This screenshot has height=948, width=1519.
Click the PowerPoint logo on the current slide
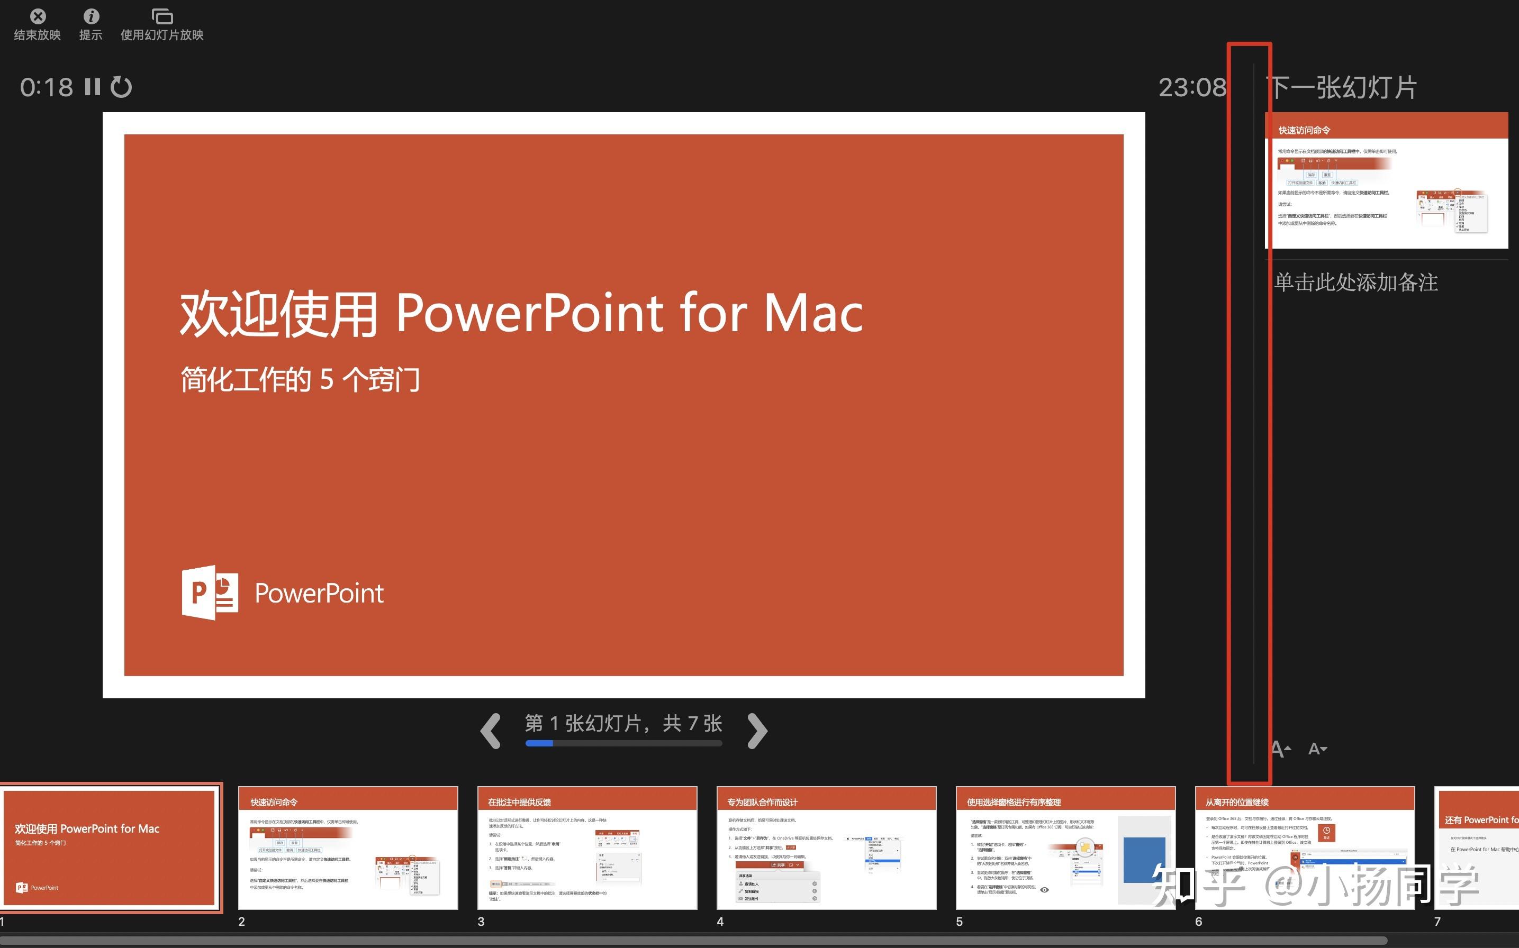[282, 592]
